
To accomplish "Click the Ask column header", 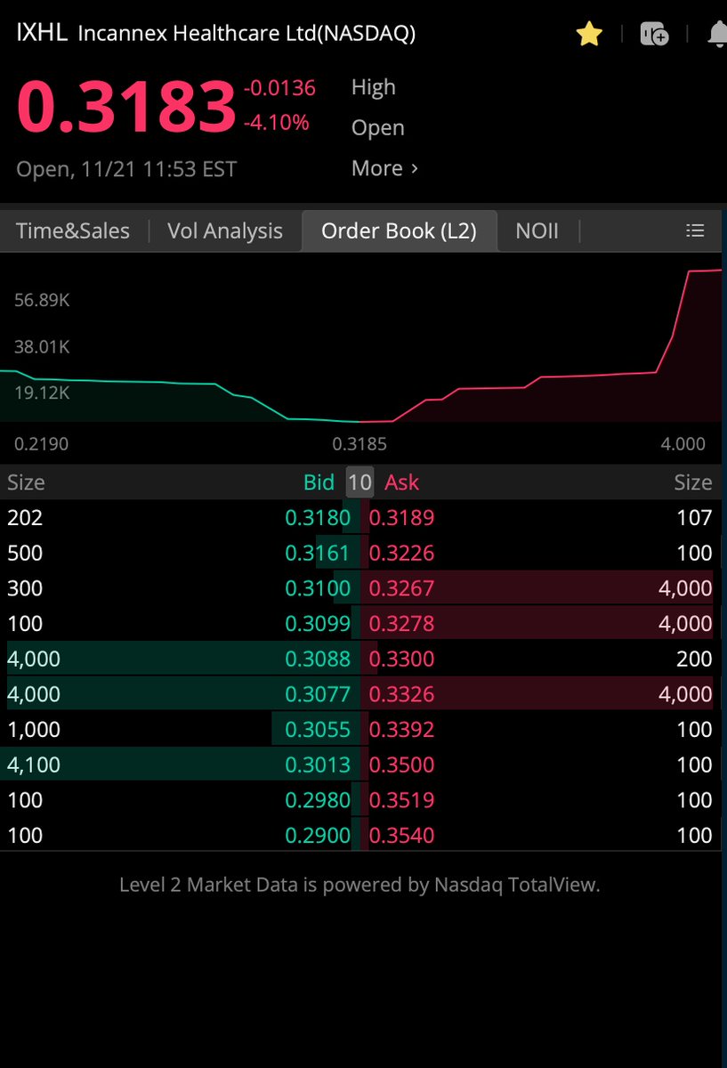I will [401, 482].
